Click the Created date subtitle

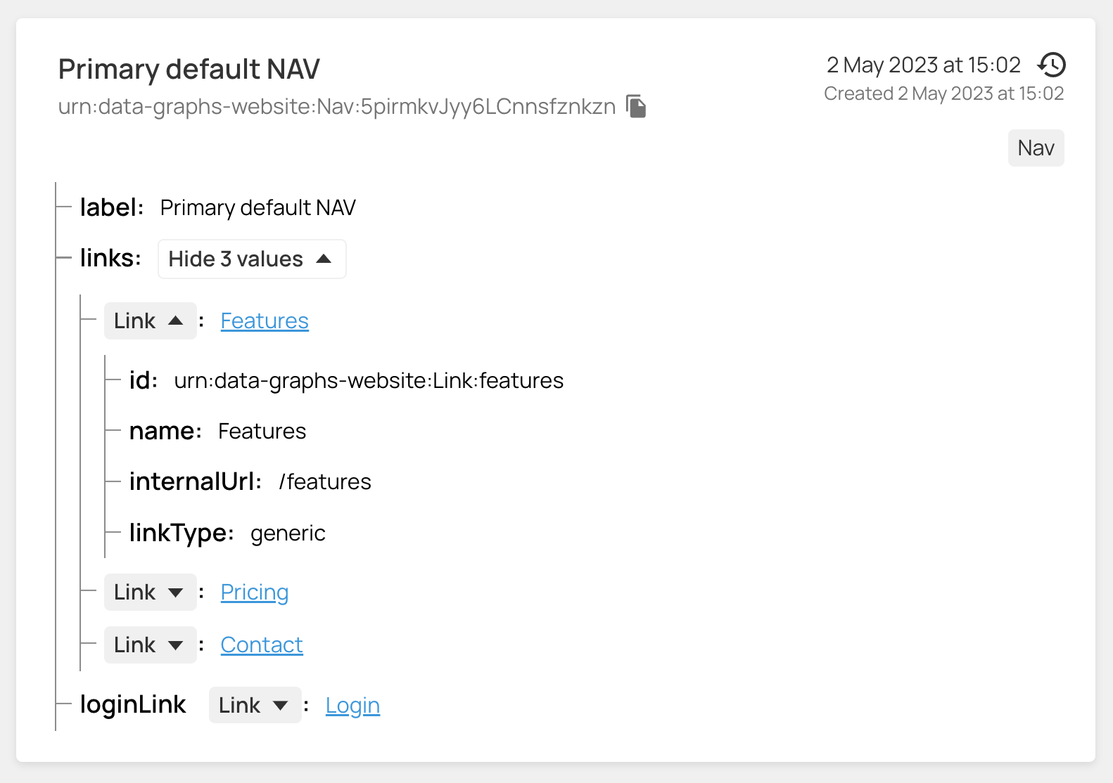943,93
